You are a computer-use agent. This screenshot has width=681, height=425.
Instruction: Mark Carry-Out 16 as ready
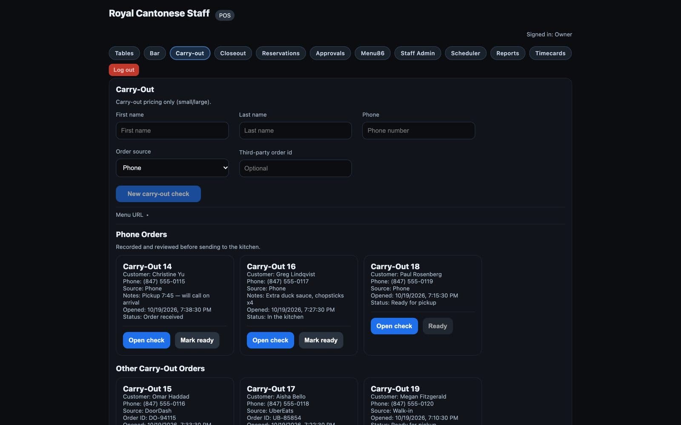[x=321, y=340]
